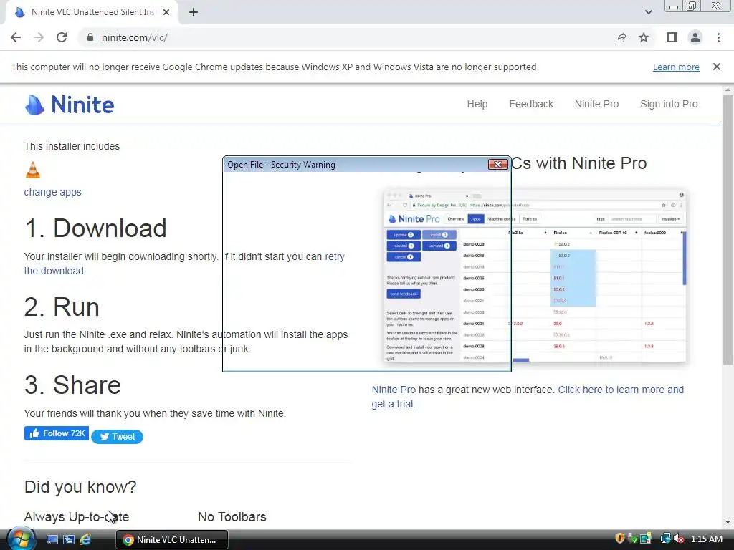Screen dimensions: 734x550
Task: Open the Ninite Pro link below screenshot
Action: pos(394,390)
